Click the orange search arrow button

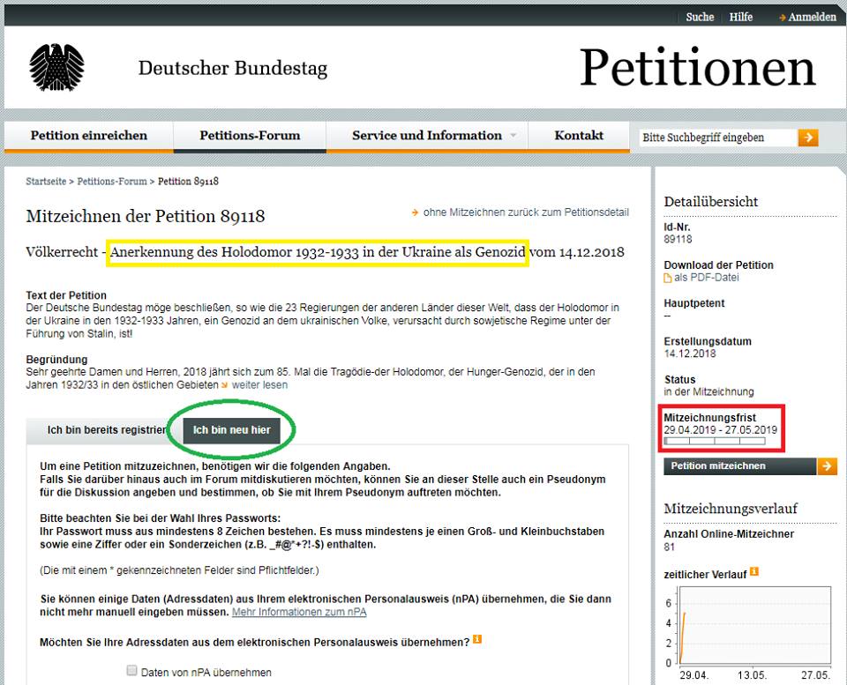pos(808,138)
